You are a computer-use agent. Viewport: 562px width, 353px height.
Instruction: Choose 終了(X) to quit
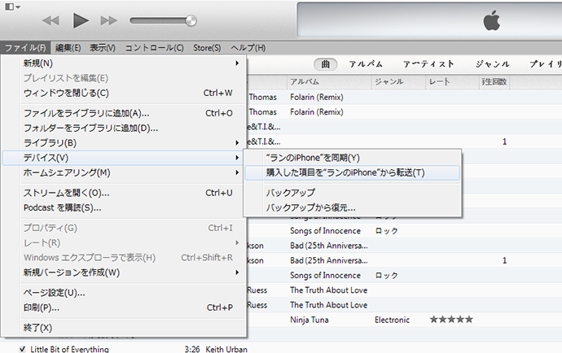point(124,328)
